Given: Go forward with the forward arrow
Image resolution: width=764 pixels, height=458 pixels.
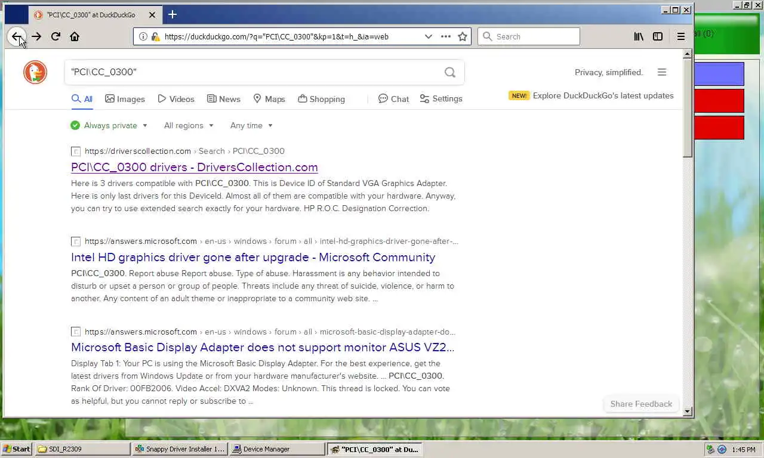Looking at the screenshot, I should (36, 36).
